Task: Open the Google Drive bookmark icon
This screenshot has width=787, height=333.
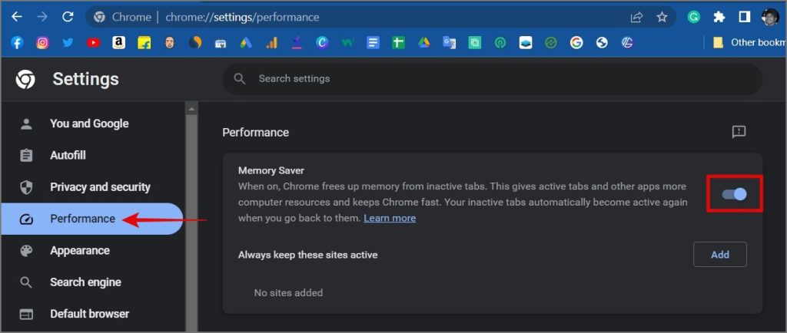Action: (423, 43)
